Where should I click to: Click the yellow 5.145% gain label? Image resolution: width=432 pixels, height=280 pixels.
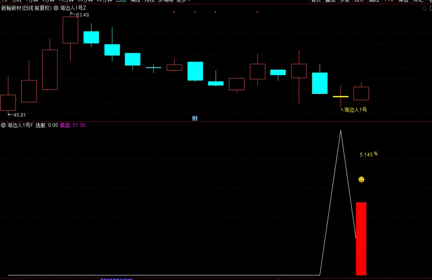tap(368, 154)
